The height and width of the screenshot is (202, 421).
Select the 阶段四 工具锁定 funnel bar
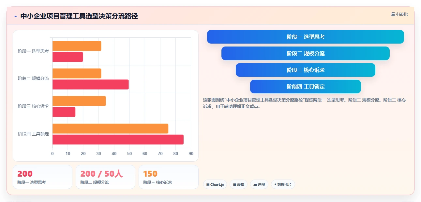[x=306, y=87]
